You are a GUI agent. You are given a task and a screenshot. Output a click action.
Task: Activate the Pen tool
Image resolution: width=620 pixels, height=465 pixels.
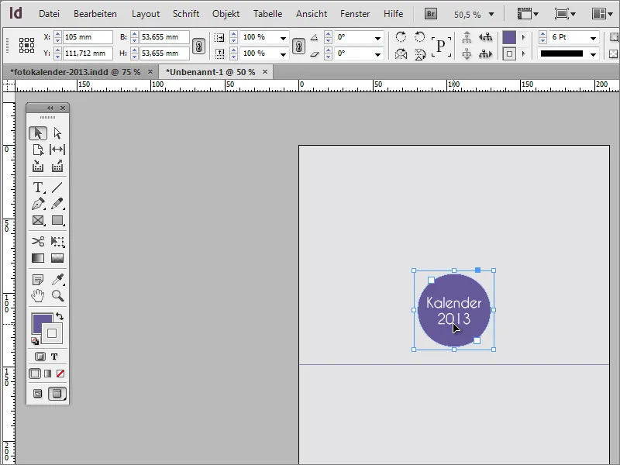pyautogui.click(x=37, y=205)
